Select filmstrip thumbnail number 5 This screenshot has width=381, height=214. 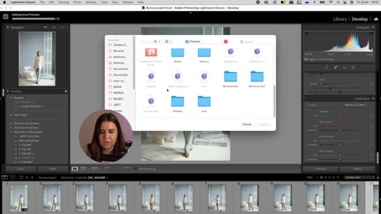point(151,197)
